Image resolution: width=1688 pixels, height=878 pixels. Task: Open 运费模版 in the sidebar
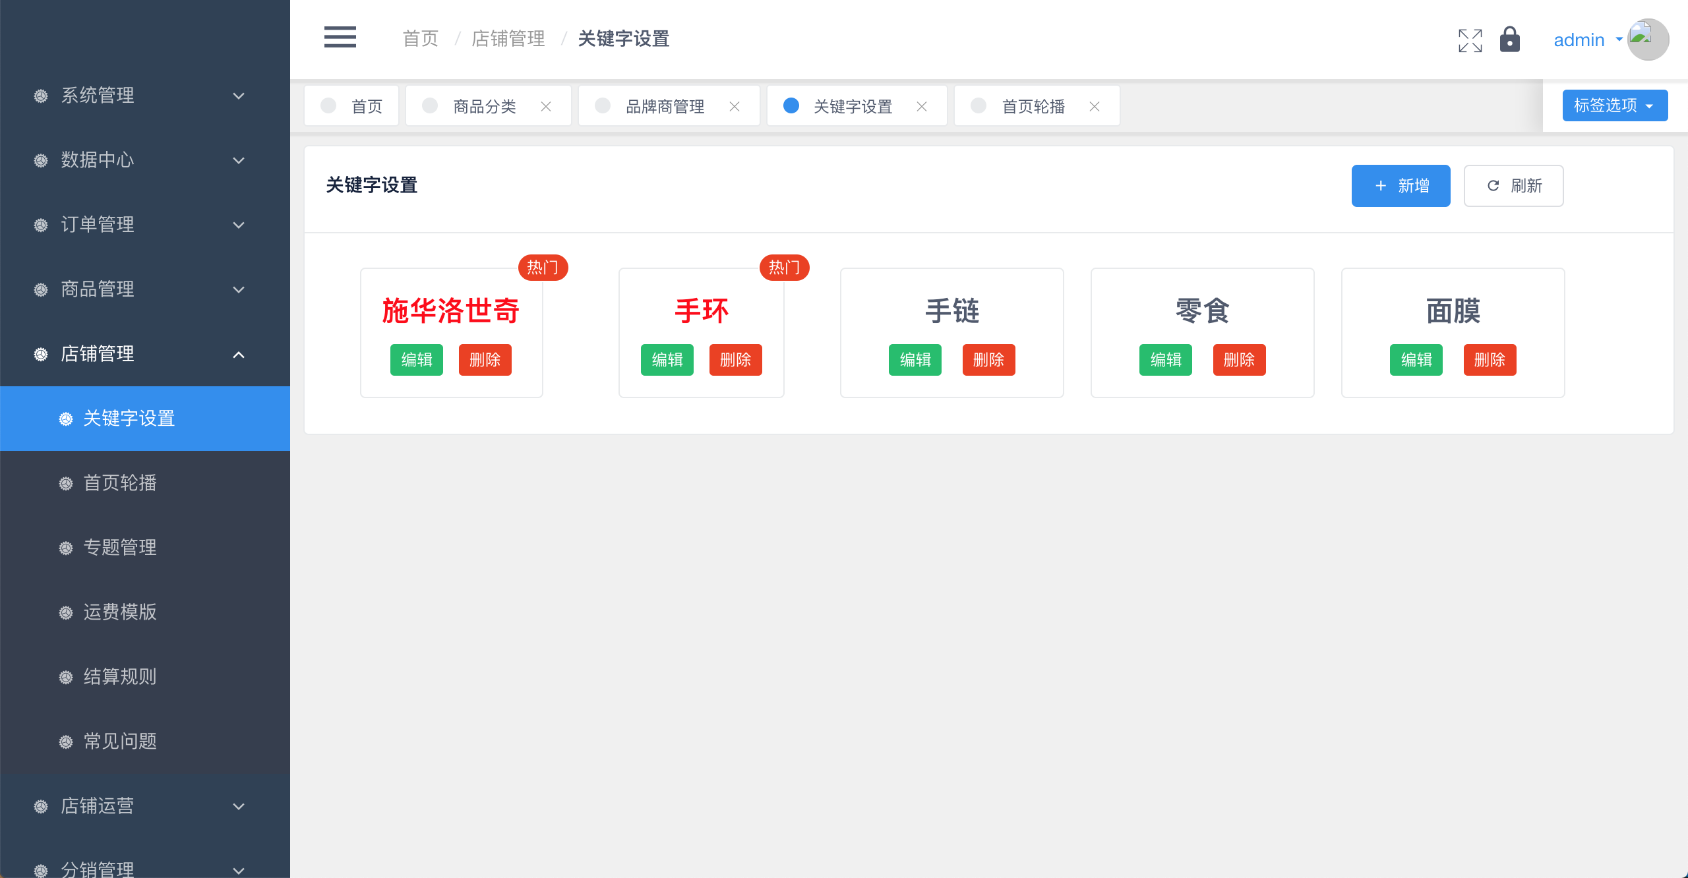tap(120, 612)
